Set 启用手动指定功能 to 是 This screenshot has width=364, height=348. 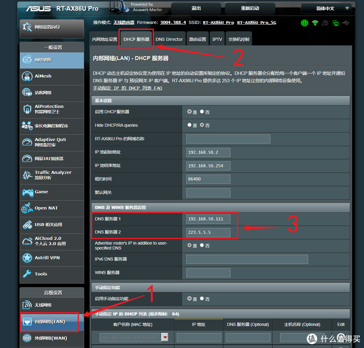[189, 298]
